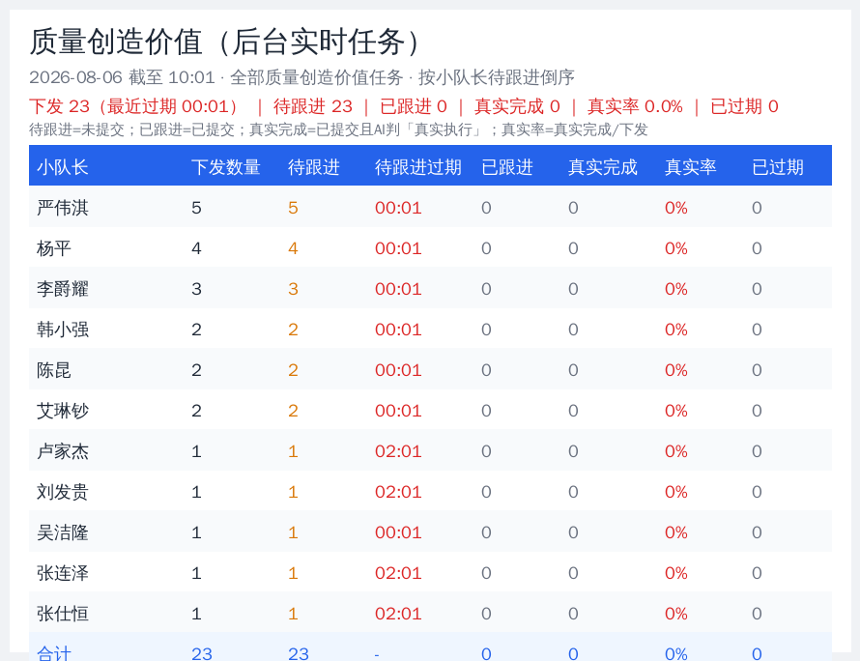
Task: Select the name 卢家杰
Action: (x=63, y=451)
